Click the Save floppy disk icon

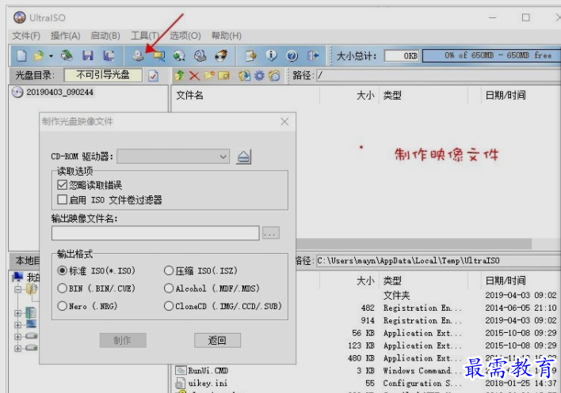point(88,55)
